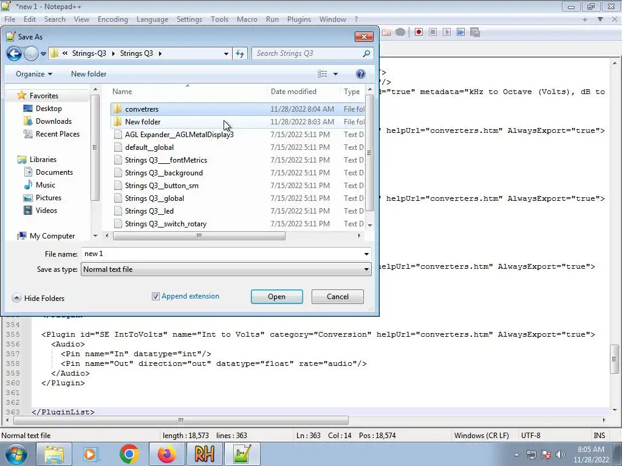Open the Organize dropdown menu

[x=34, y=74]
